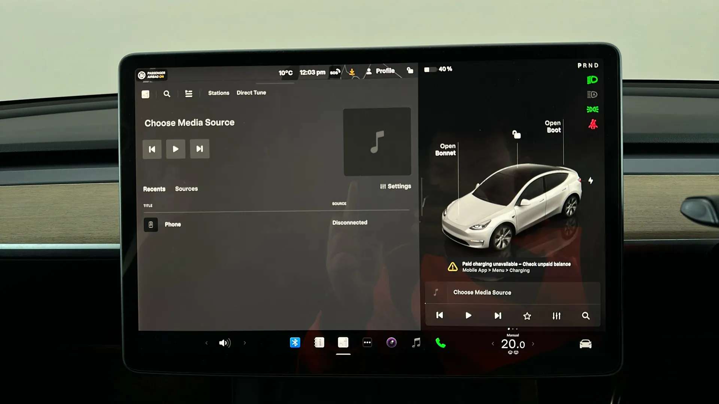Select the Disconnected status text
Image resolution: width=719 pixels, height=404 pixels.
click(x=350, y=223)
